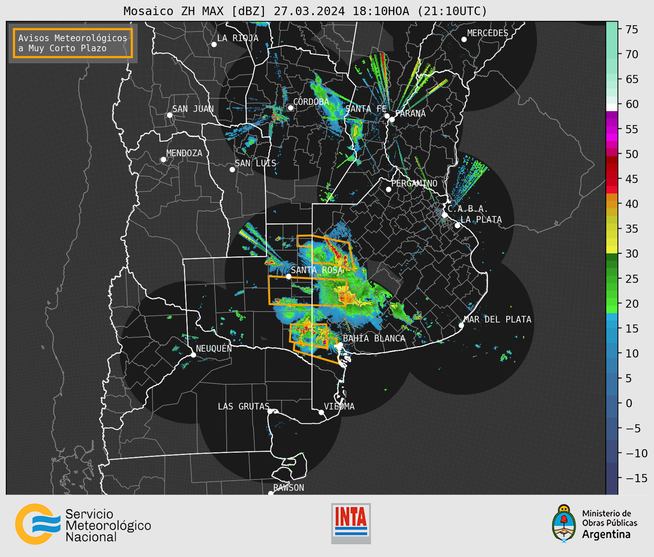Screen dimensions: 654x557
Task: Click the LAS GRUTAS map label
Action: coord(243,406)
